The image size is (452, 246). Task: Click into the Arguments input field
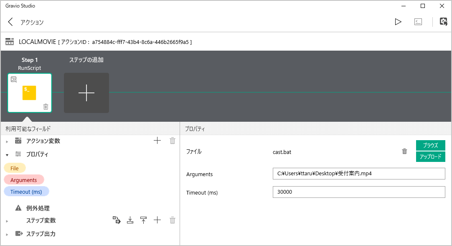359,174
